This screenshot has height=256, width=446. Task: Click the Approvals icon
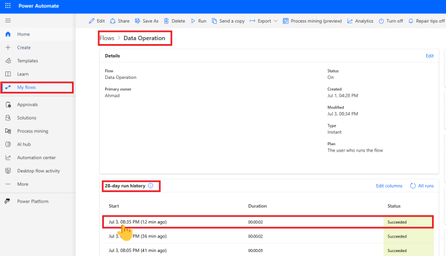(8, 104)
